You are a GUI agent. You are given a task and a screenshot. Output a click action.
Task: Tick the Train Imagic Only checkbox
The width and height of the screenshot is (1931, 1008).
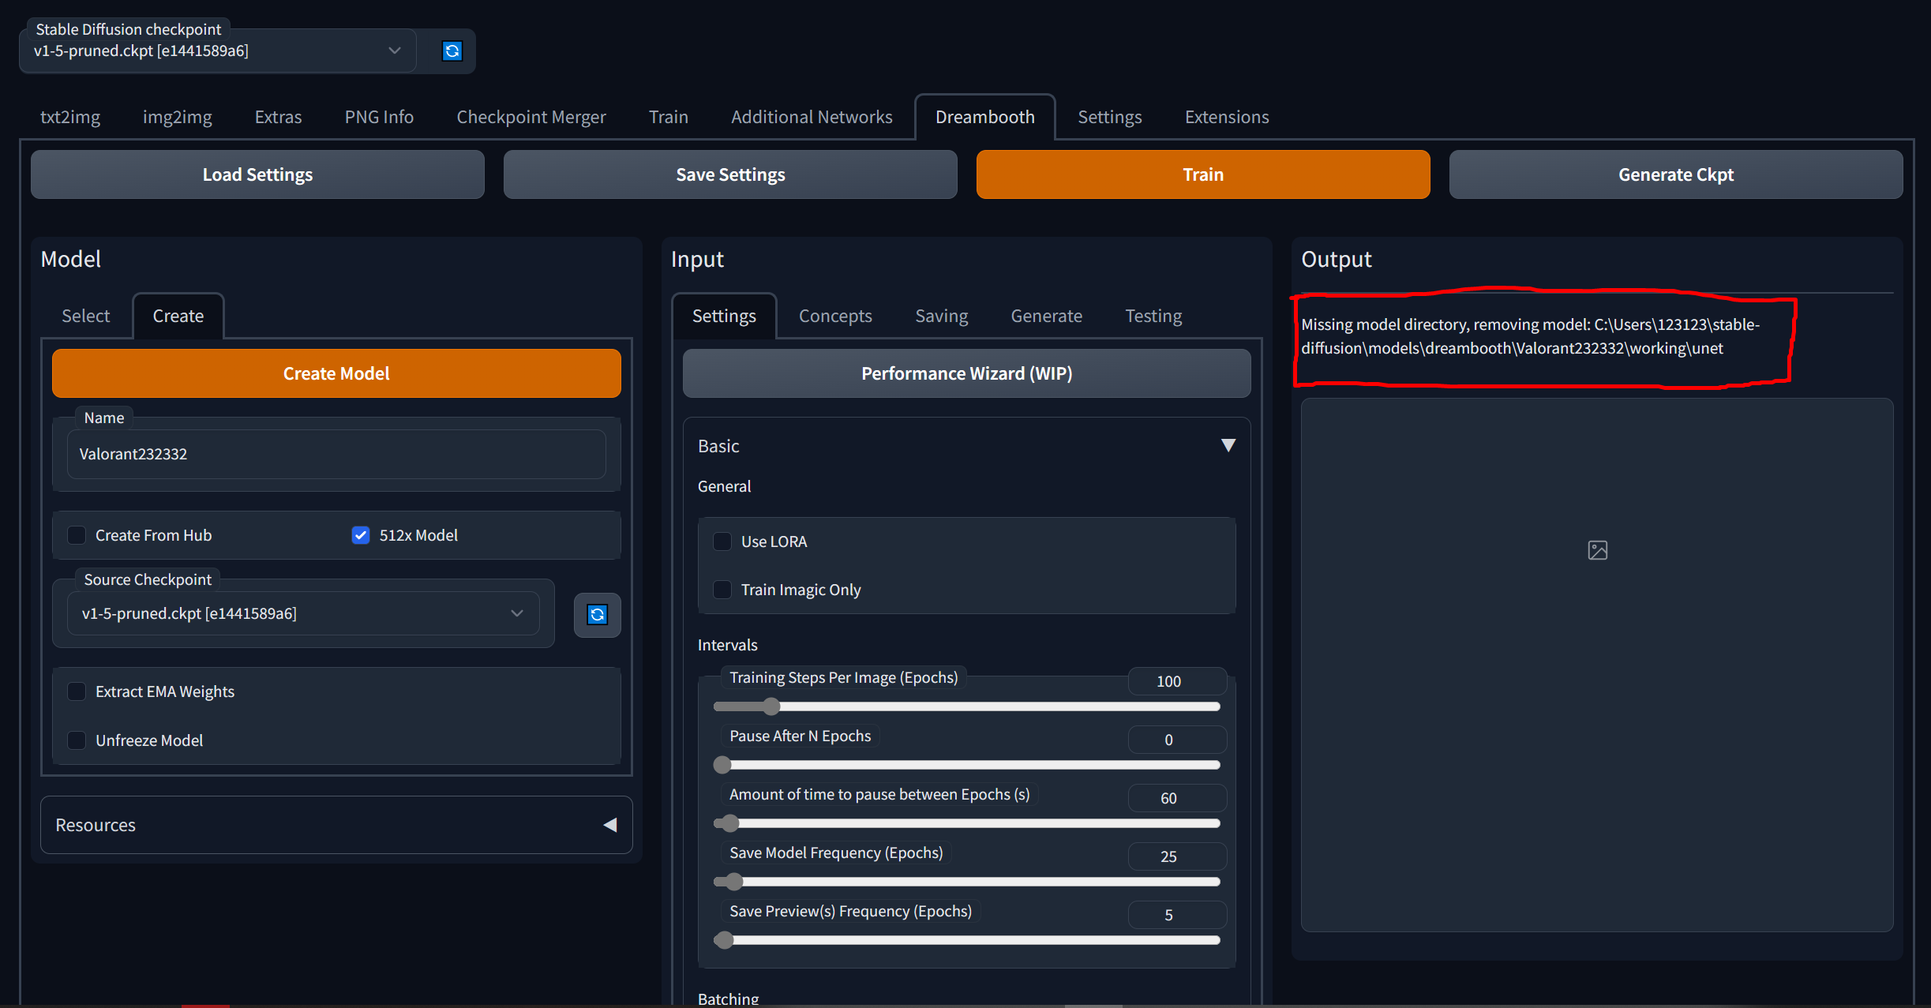722,590
